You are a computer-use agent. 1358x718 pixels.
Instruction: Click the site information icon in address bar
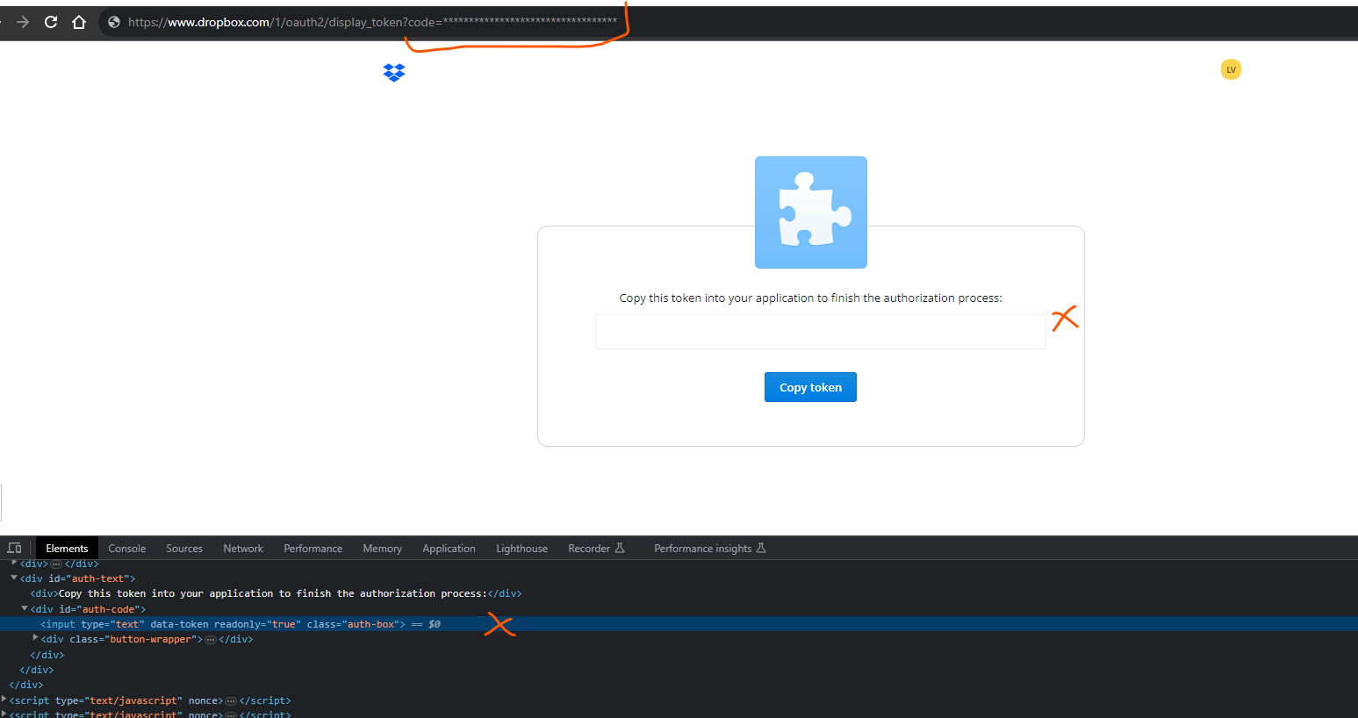114,22
